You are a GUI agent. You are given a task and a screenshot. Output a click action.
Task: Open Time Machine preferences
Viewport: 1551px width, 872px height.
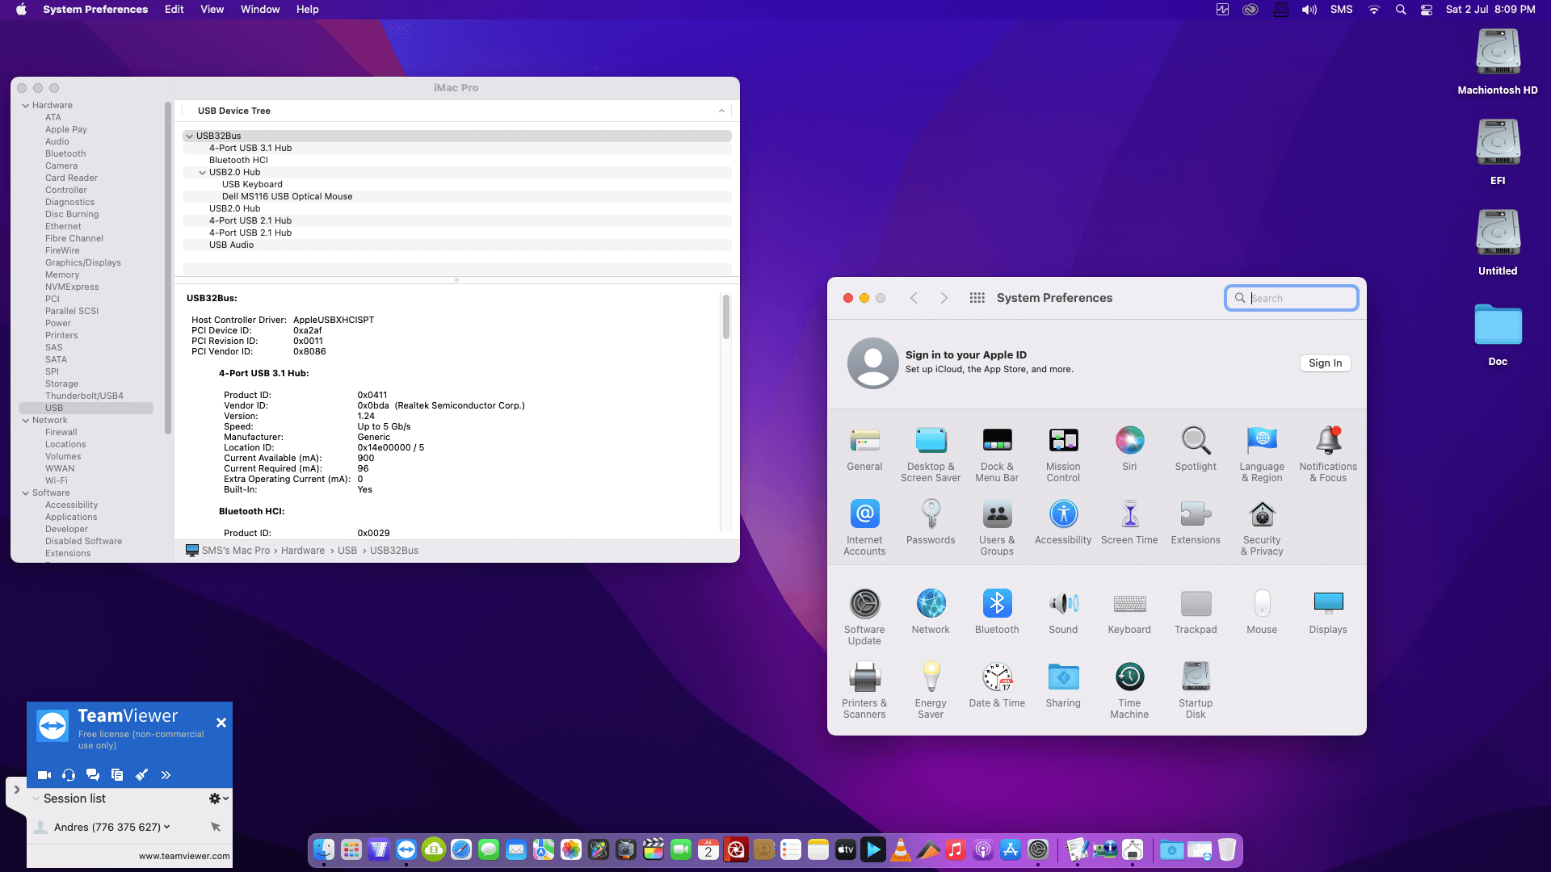tap(1129, 677)
